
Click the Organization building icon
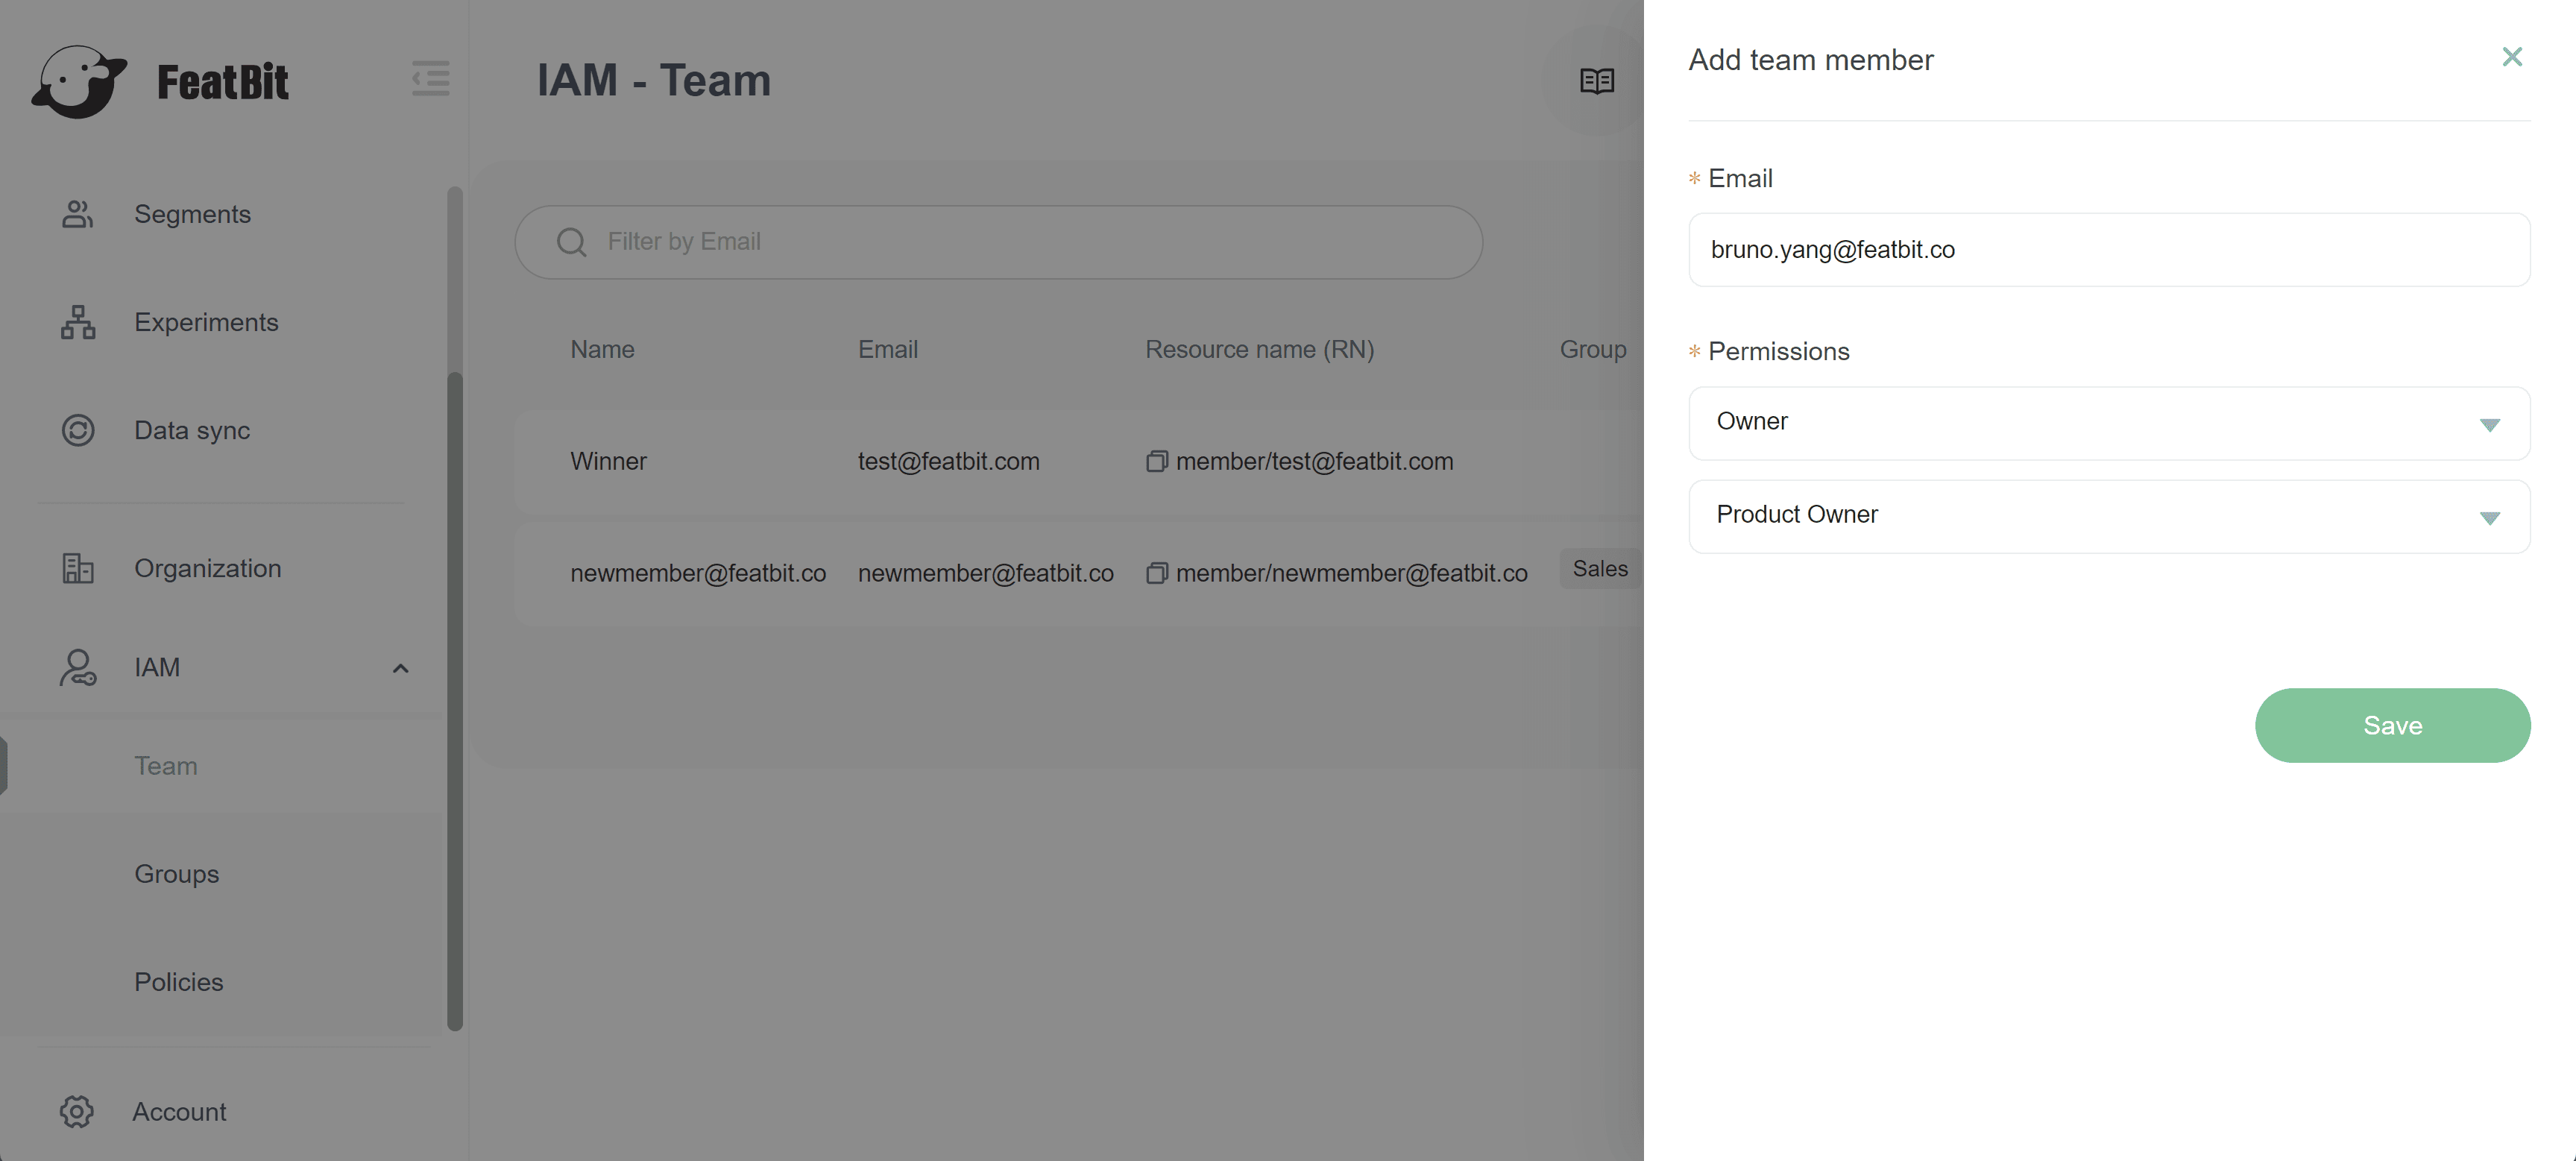point(78,568)
